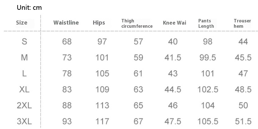Click the Unit: cm label
Viewport: 258px width, 129px height.
coord(29,8)
